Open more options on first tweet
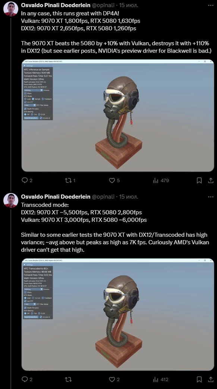 pyautogui.click(x=211, y=5)
